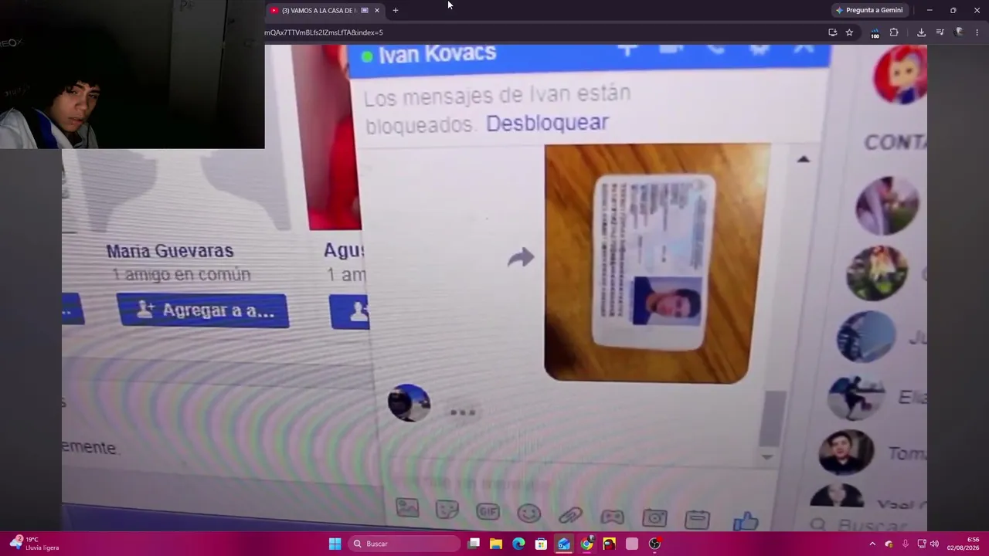The width and height of the screenshot is (989, 556).
Task: Open the Among Us taskbar icon
Action: click(x=610, y=544)
